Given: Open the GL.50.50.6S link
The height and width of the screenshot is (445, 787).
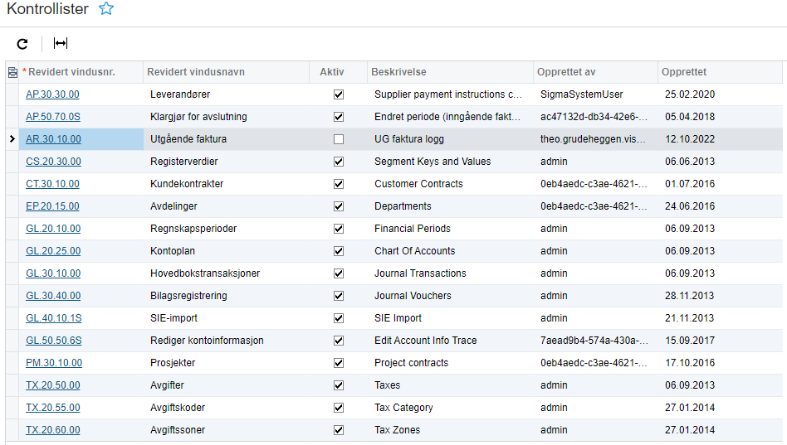Looking at the screenshot, I should coord(54,341).
